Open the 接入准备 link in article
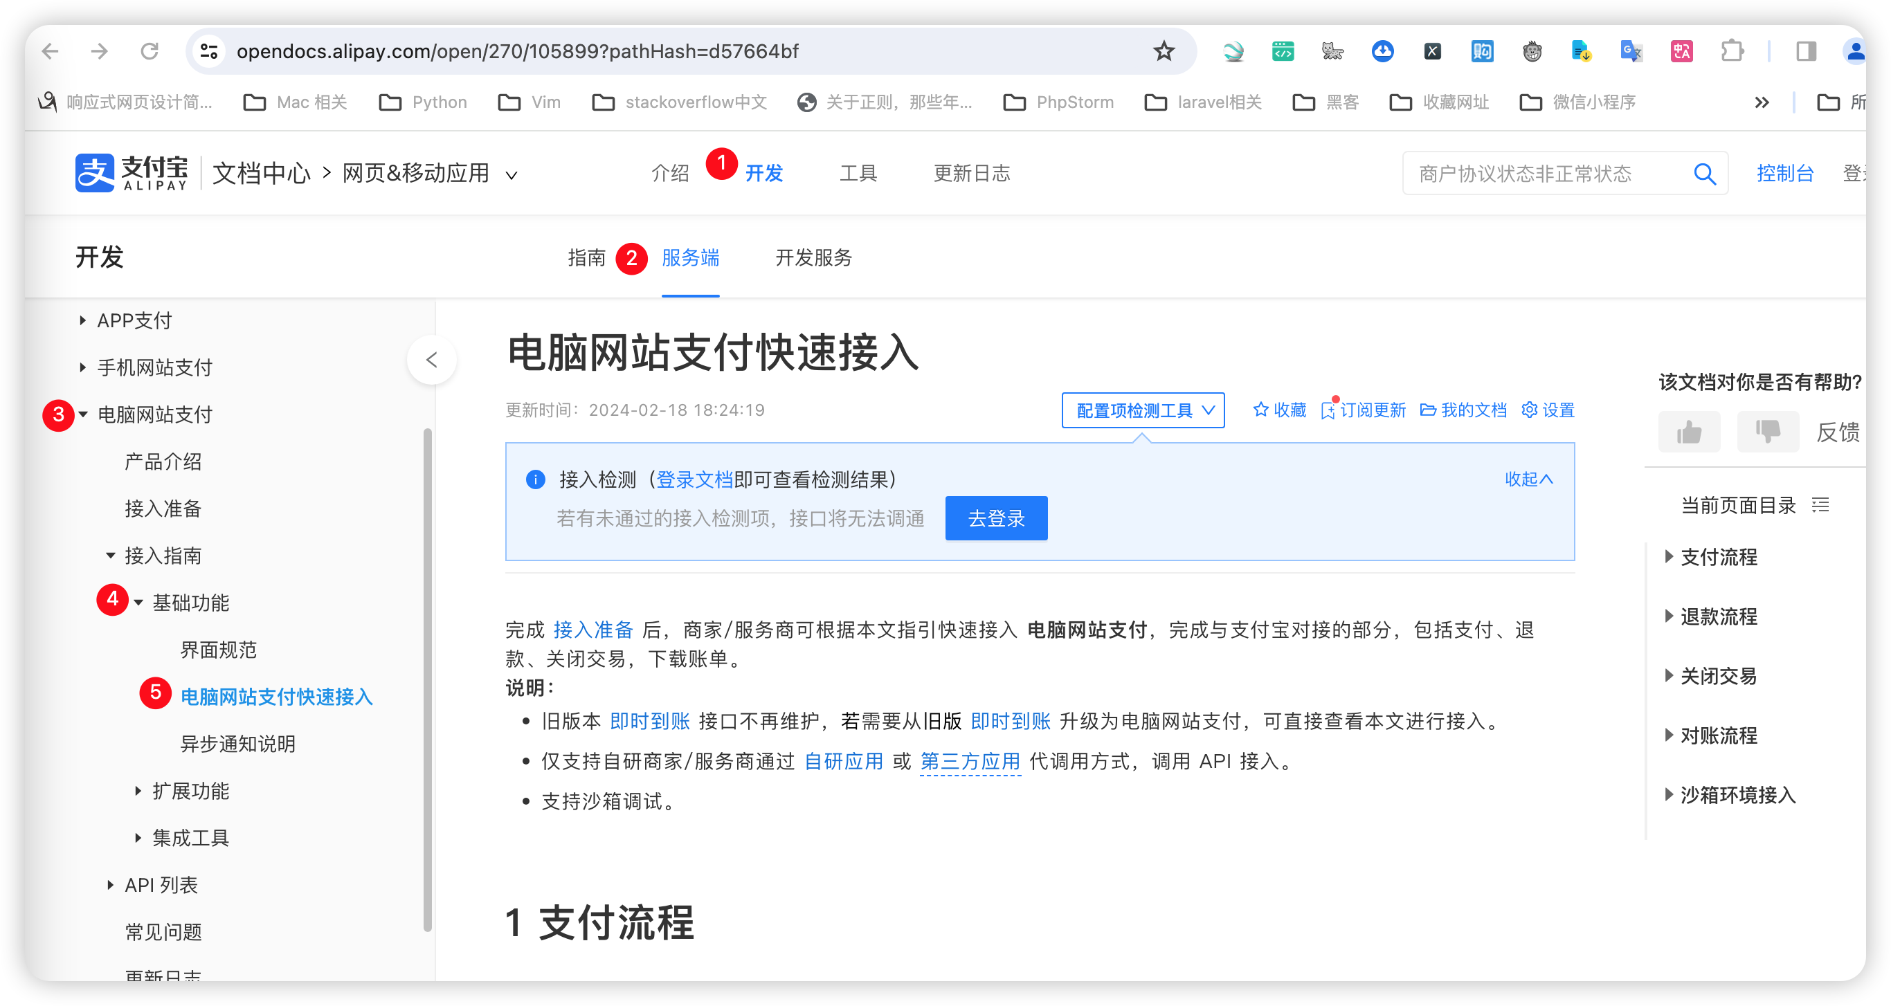This screenshot has width=1891, height=1006. pyautogui.click(x=593, y=630)
